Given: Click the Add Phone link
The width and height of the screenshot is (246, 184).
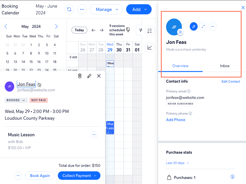Looking at the screenshot, I should click(176, 120).
